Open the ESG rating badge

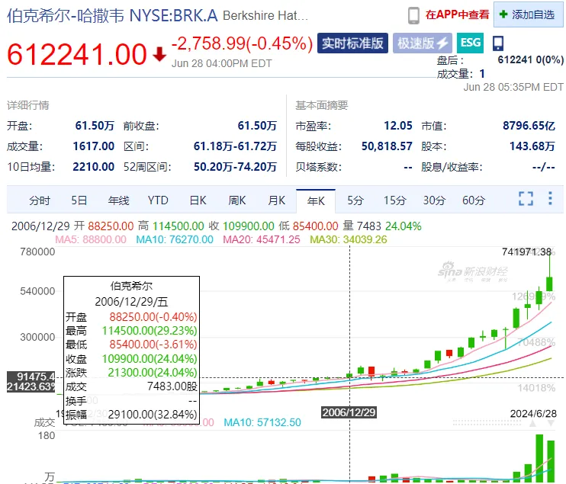click(x=470, y=43)
